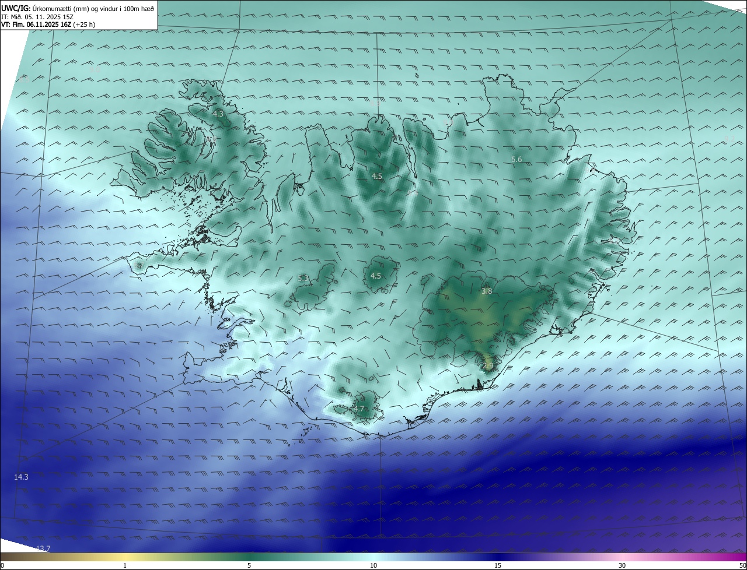This screenshot has width=747, height=570.
Task: Click the colorbar tick label 0
Action: pyautogui.click(x=2, y=565)
